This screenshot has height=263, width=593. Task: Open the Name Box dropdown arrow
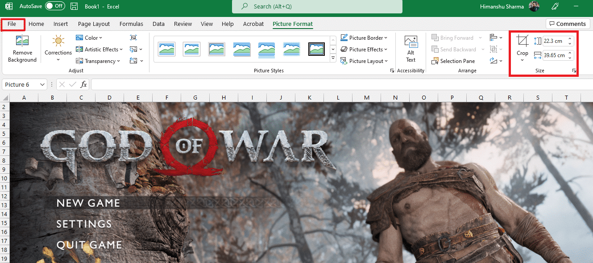point(42,84)
